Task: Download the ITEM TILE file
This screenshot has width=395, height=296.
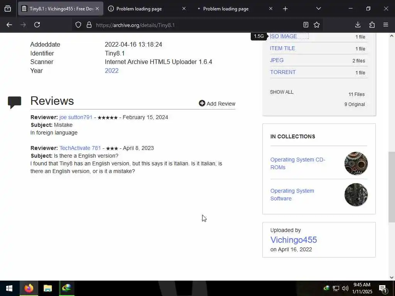Action: coord(282,48)
